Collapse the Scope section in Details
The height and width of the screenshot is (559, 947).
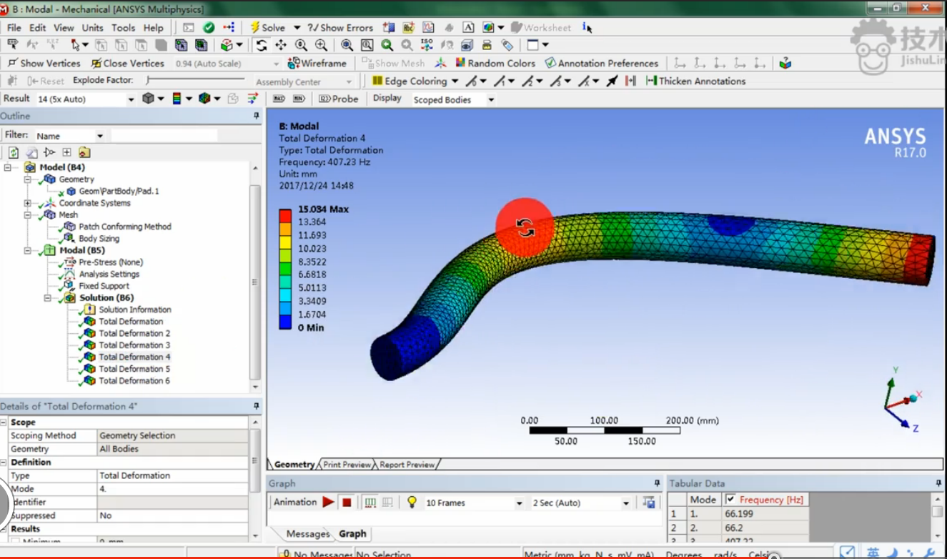point(4,422)
